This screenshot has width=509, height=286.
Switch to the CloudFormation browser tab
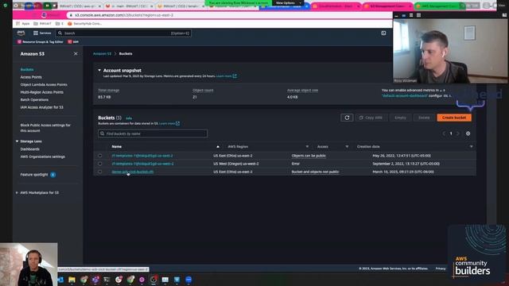336,6
